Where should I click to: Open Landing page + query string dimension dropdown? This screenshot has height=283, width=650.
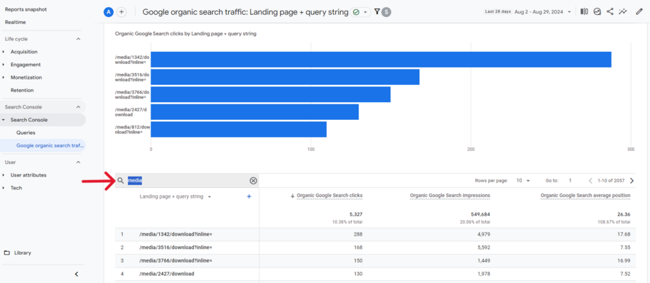pyautogui.click(x=175, y=197)
